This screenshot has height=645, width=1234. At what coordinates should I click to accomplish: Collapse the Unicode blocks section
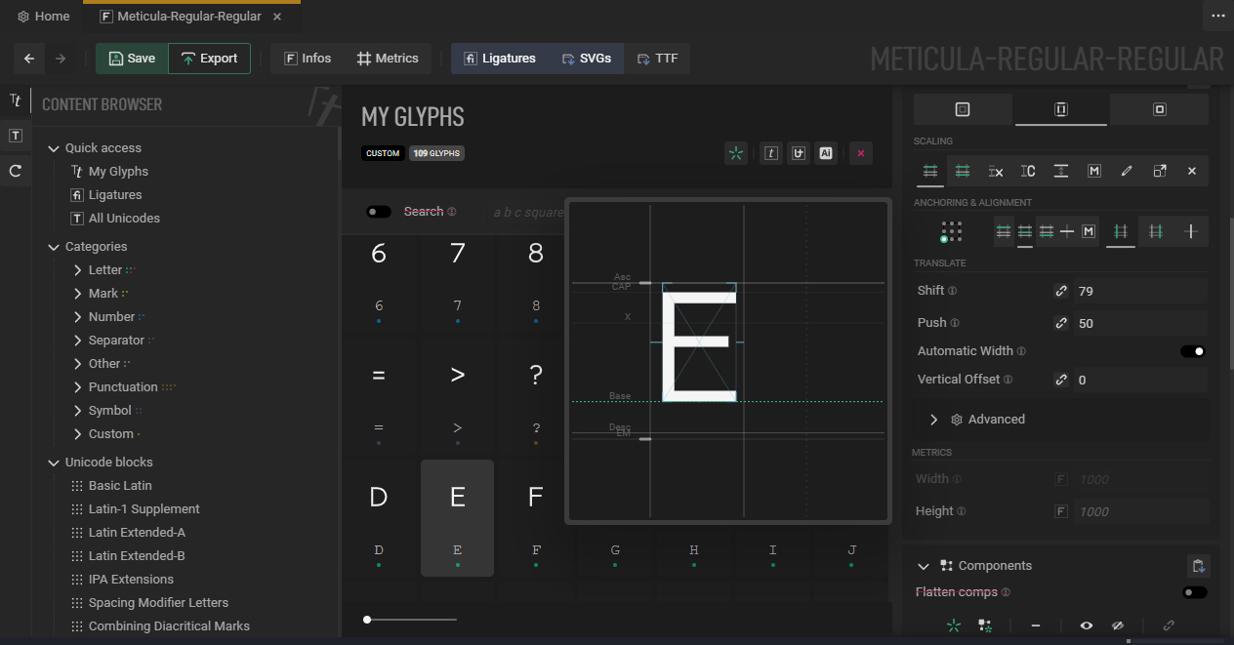tap(54, 463)
